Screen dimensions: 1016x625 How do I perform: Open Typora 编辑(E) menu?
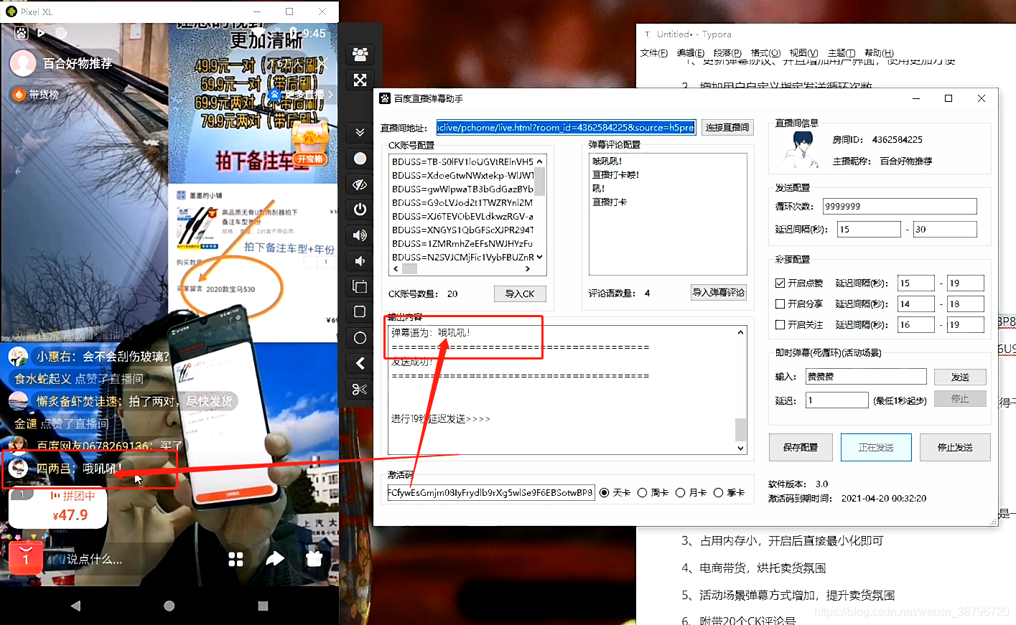coord(691,53)
